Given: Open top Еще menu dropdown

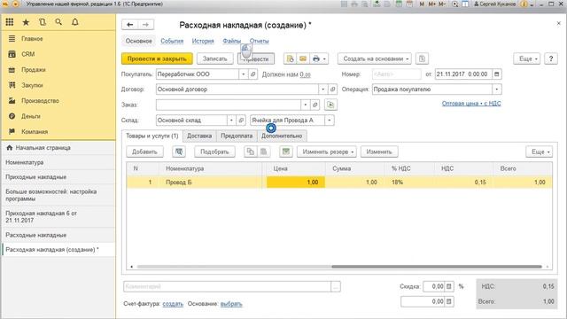Looking at the screenshot, I should coord(526,58).
